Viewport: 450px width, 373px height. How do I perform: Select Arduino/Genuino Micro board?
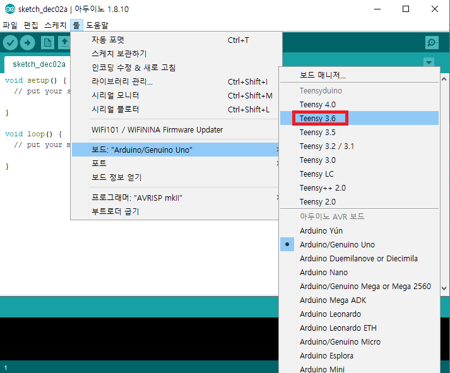click(x=359, y=341)
